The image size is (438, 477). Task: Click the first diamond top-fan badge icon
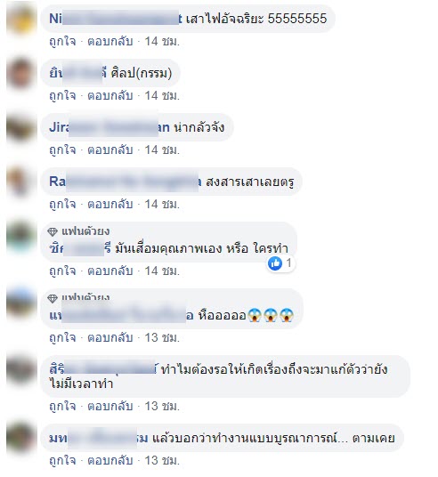coord(53,231)
